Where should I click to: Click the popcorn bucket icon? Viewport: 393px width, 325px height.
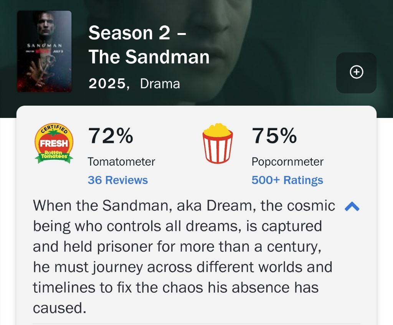click(218, 143)
